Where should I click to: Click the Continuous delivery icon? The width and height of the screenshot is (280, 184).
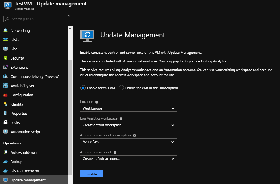tap(5, 76)
